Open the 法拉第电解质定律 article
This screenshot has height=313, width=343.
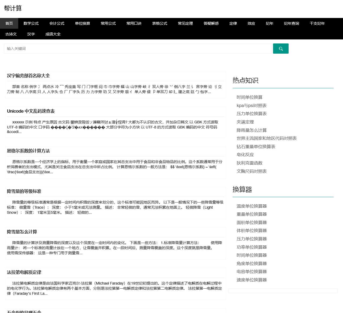pos(24,272)
